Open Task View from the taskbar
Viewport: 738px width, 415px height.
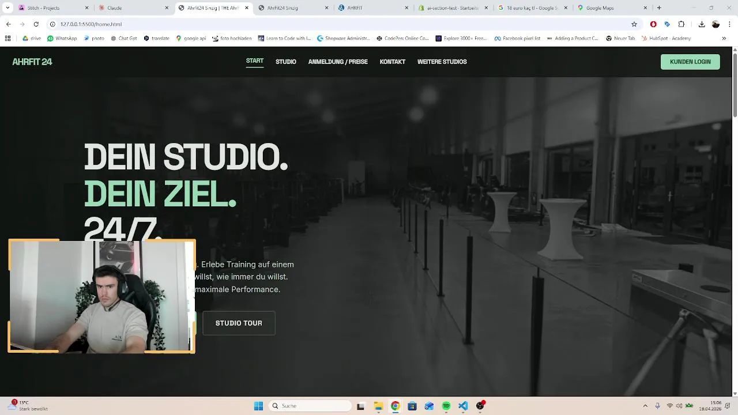click(361, 406)
